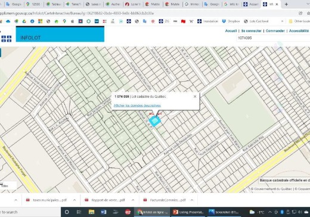310x217 pixels.
Task: Open the Commander link
Action: pos(275,31)
